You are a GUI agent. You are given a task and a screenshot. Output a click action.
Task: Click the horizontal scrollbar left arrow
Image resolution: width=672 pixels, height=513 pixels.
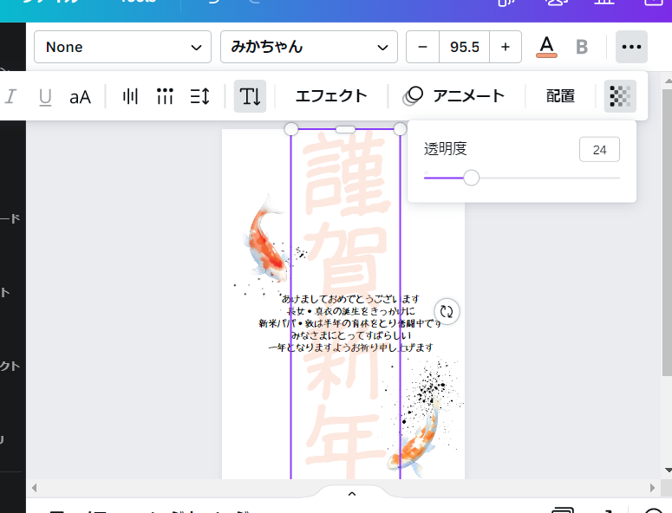[x=35, y=488]
